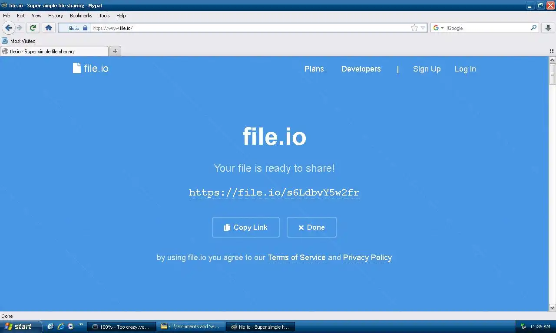Minimize the Mypal browser window
Image resolution: width=556 pixels, height=333 pixels.
530,6
